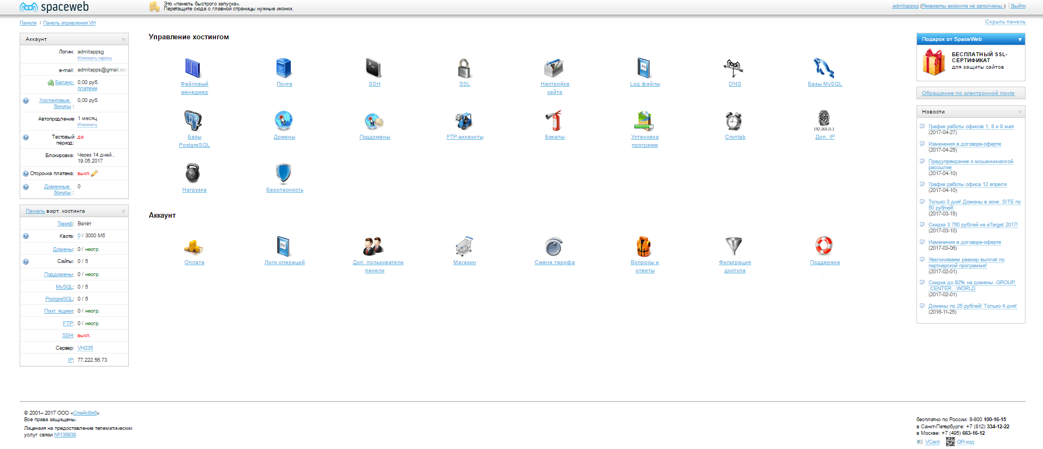
Task: Open the Тариф link in hosting panel
Action: [x=65, y=224]
